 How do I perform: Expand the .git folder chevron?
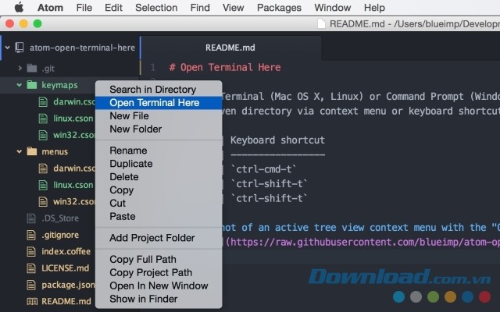point(20,68)
